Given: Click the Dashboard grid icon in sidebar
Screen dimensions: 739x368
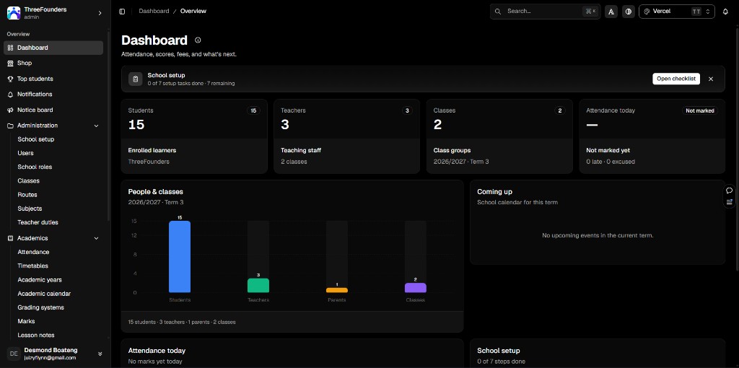Looking at the screenshot, I should click(10, 48).
